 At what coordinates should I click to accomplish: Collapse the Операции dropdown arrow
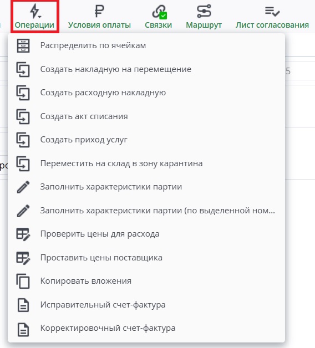(40, 17)
